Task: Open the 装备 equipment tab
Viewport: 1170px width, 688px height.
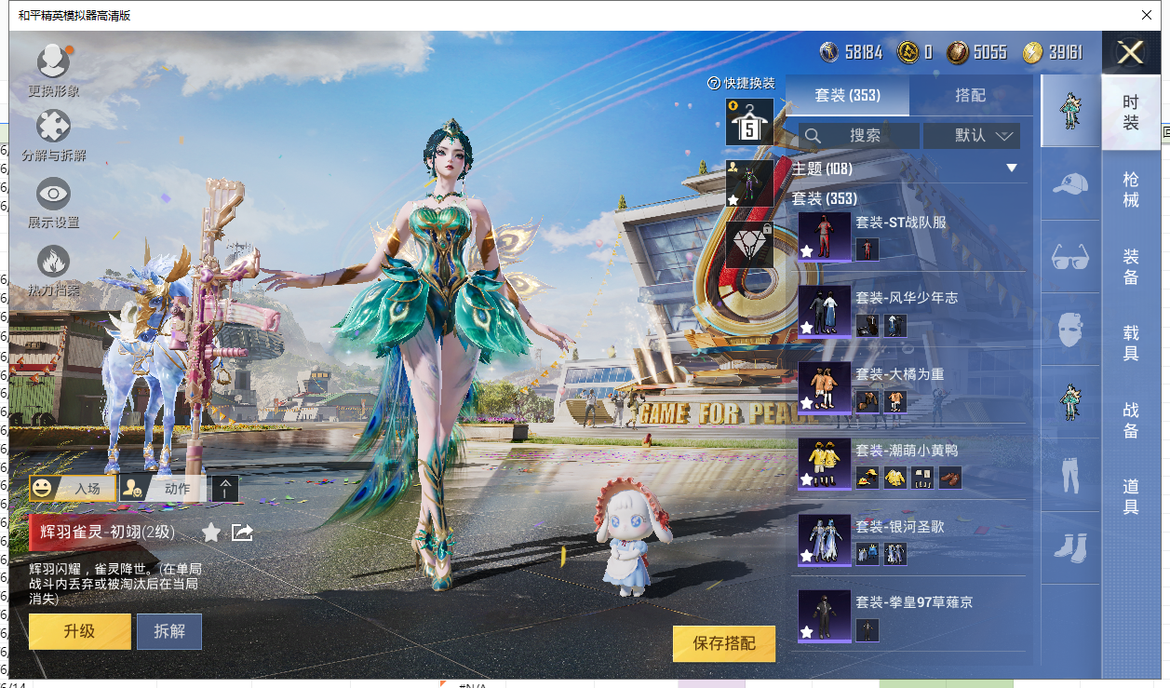Action: point(1131,265)
